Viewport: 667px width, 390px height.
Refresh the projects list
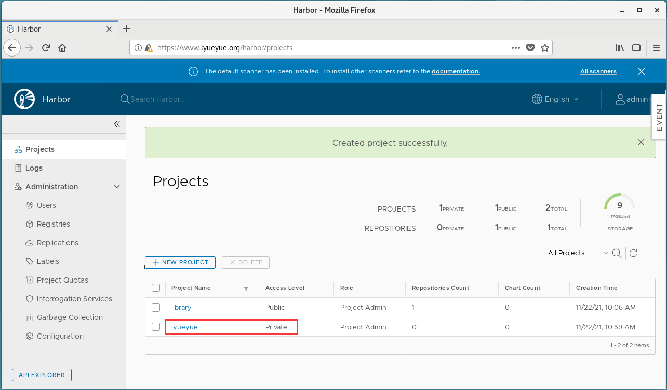[633, 253]
